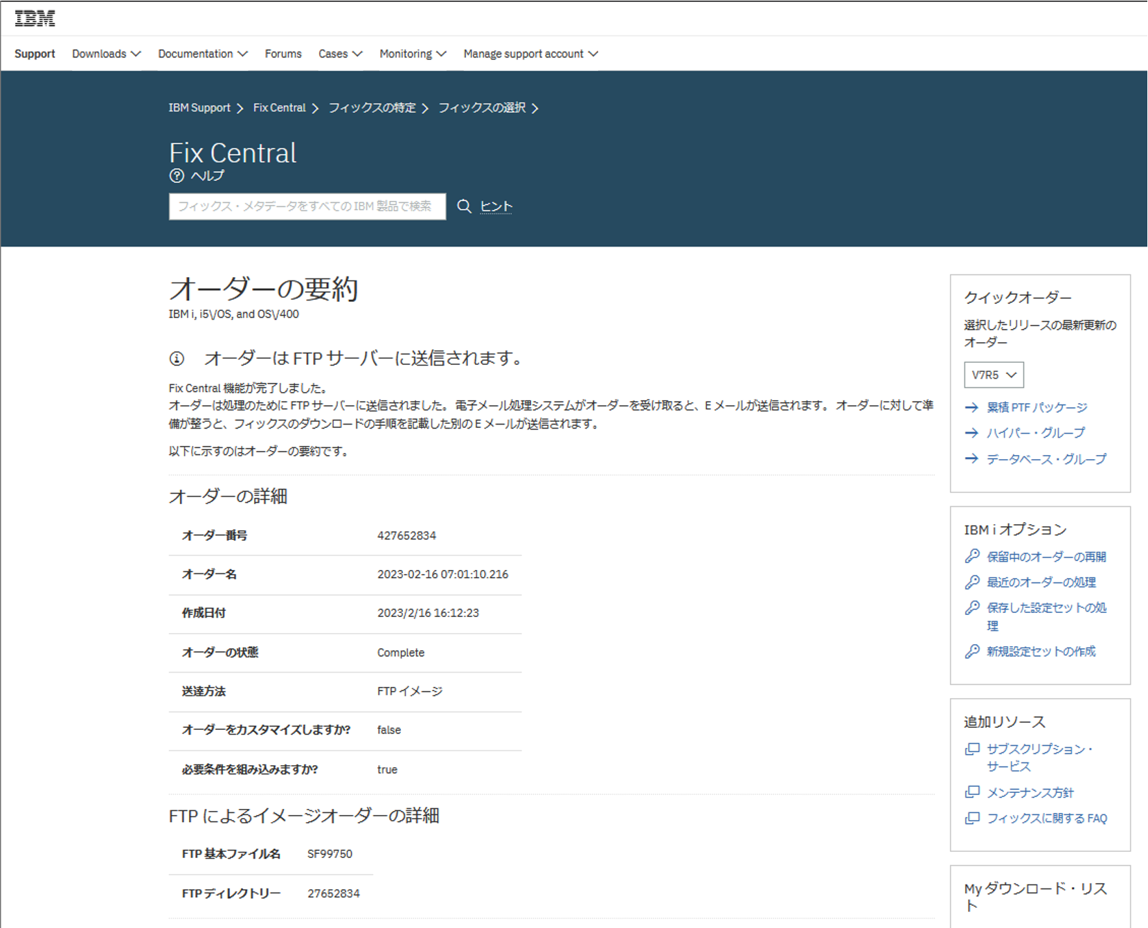Click order number 427652834
Viewport: 1148px width, 928px height.
tap(406, 535)
